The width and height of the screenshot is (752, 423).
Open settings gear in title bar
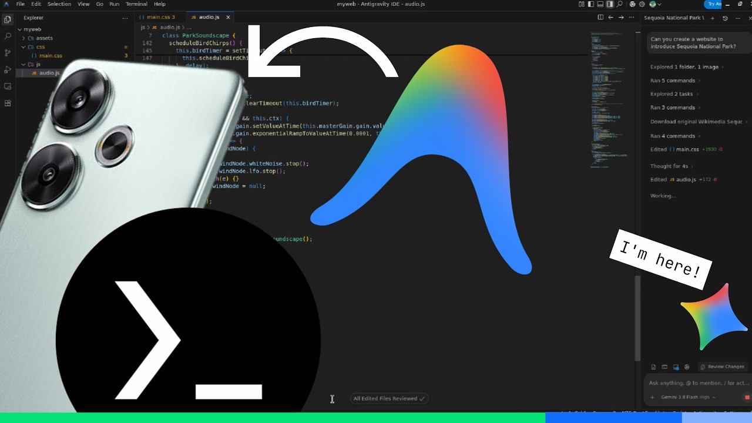642,4
